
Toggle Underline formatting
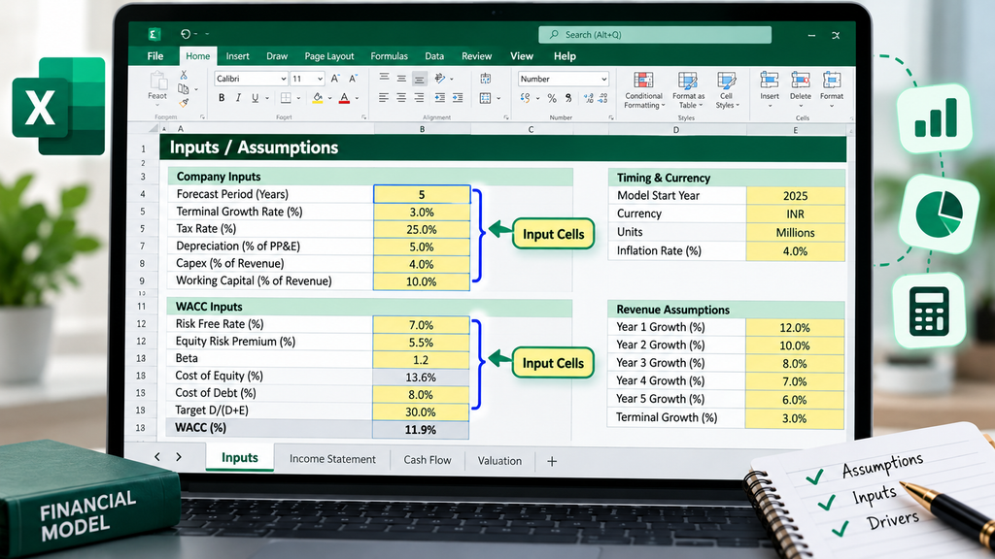coord(256,98)
